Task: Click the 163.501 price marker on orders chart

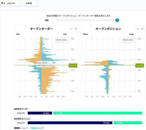Action: pos(73,65)
